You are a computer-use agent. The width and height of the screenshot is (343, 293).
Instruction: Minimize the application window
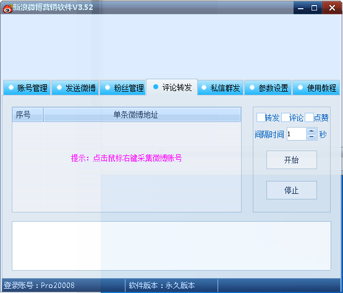(x=301, y=8)
